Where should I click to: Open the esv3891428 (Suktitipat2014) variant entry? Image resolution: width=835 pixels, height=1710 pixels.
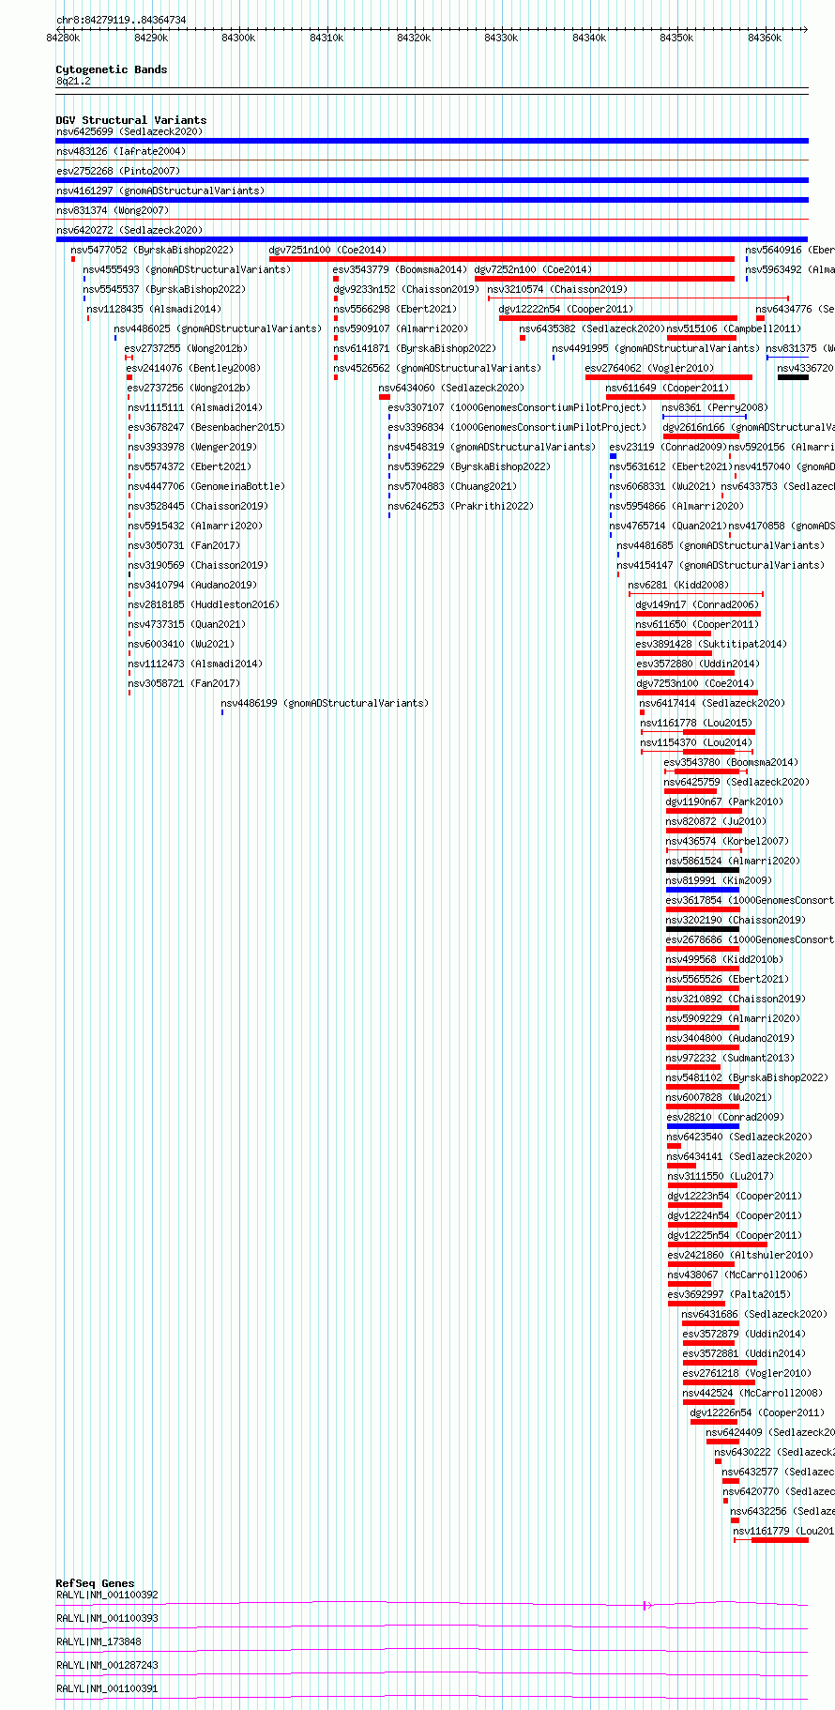[711, 644]
